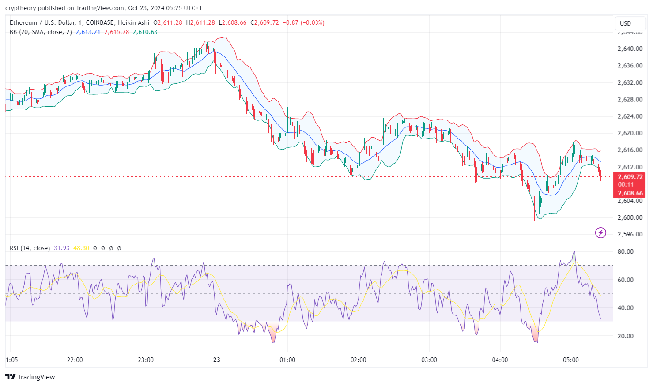
Task: Click the 03:00 time axis label
Action: click(x=429, y=360)
